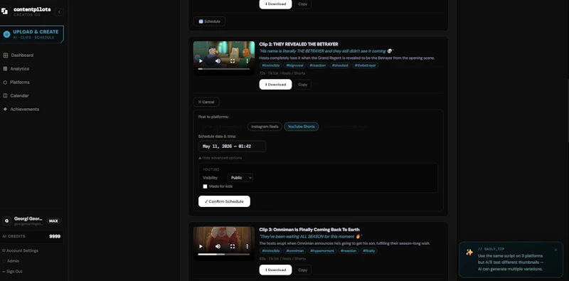This screenshot has width=569, height=281.
Task: Click the #invincible tag on Clip 2
Action: click(x=271, y=65)
